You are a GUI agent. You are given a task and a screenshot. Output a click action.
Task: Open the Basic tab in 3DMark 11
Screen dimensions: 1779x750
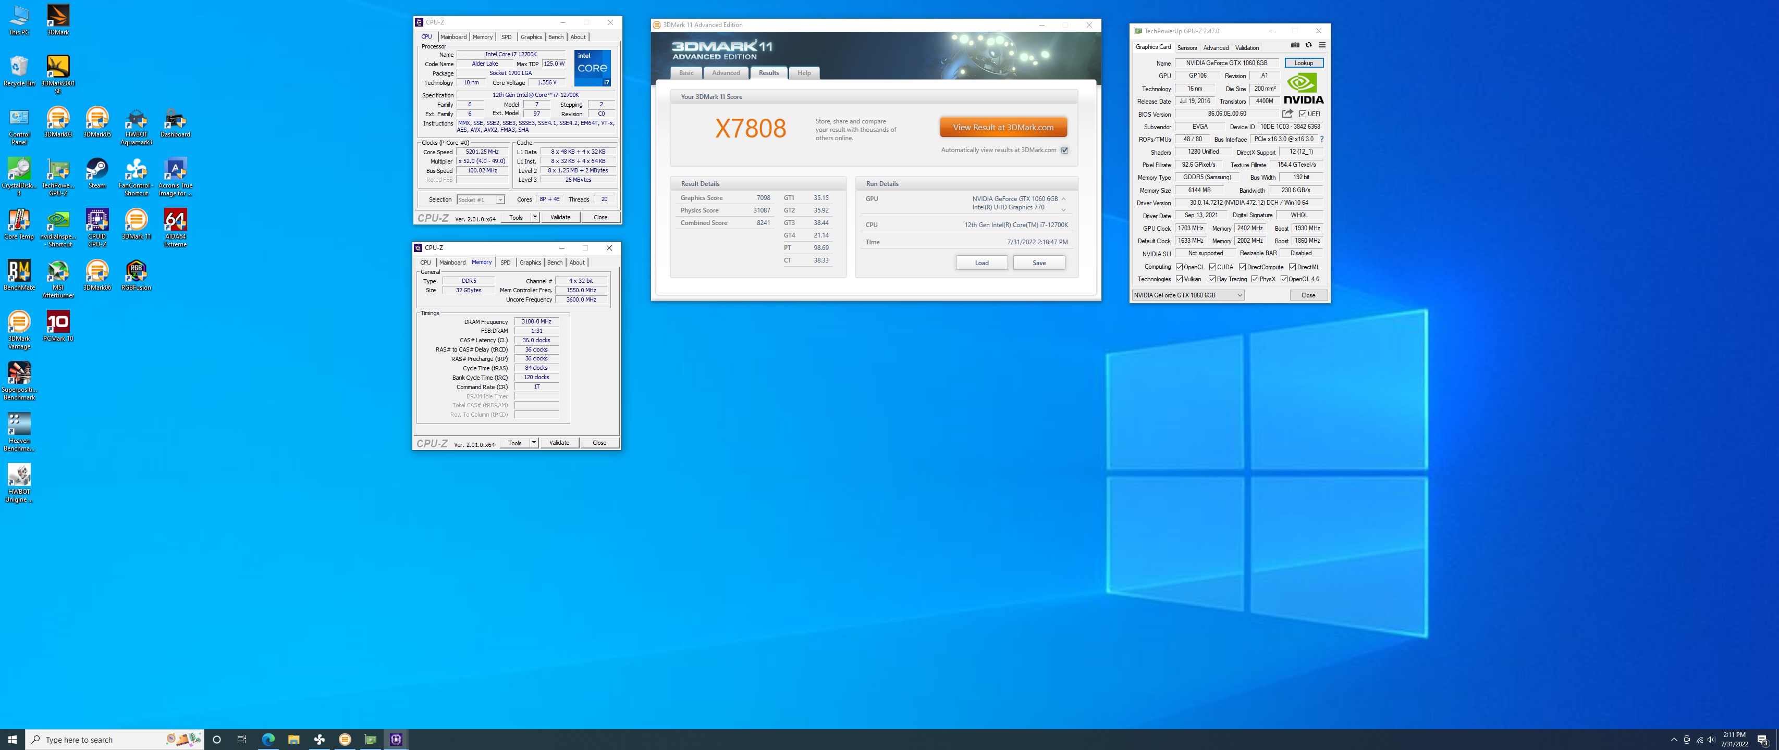pos(686,73)
